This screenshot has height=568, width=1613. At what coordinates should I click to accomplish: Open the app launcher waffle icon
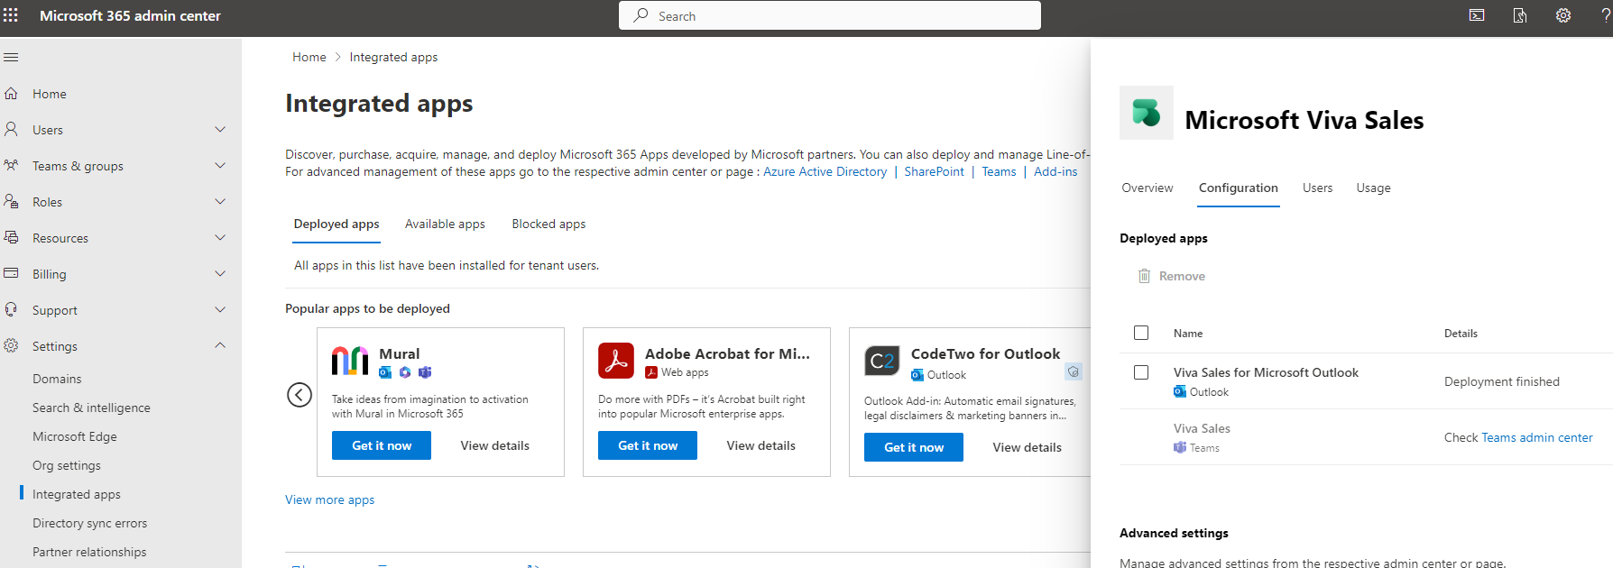click(11, 15)
